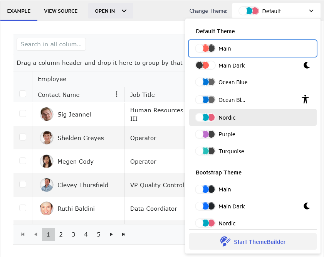Image resolution: width=324 pixels, height=257 pixels.
Task: Select the checkbox for Megen Cody
Action: (x=23, y=161)
